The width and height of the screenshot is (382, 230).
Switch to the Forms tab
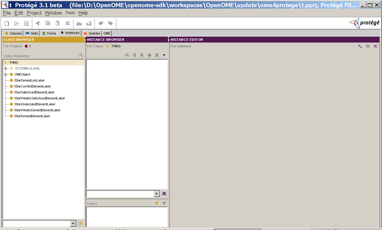49,33
